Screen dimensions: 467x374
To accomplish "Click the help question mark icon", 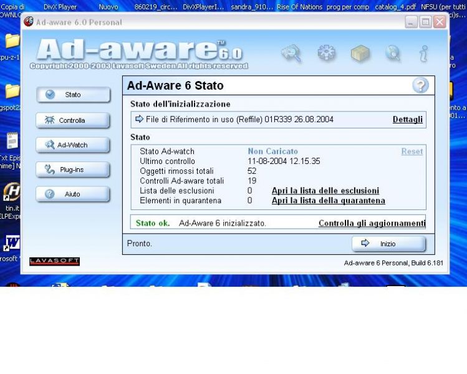I will click(x=420, y=85).
